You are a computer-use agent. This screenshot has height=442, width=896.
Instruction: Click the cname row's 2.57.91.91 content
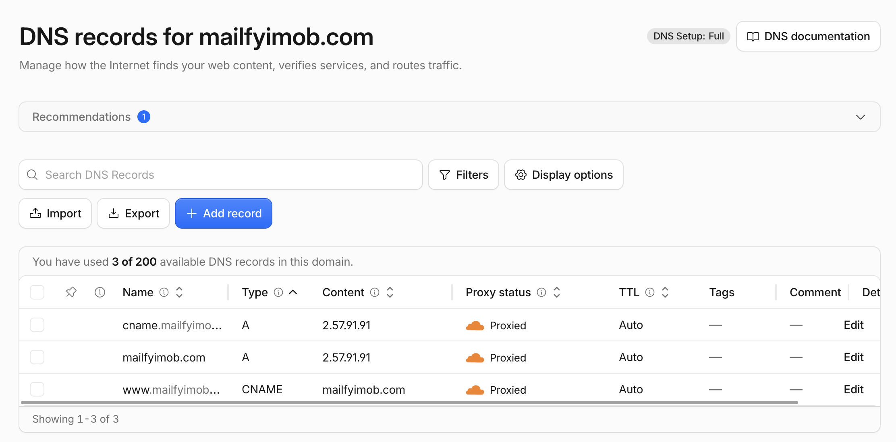tap(346, 325)
